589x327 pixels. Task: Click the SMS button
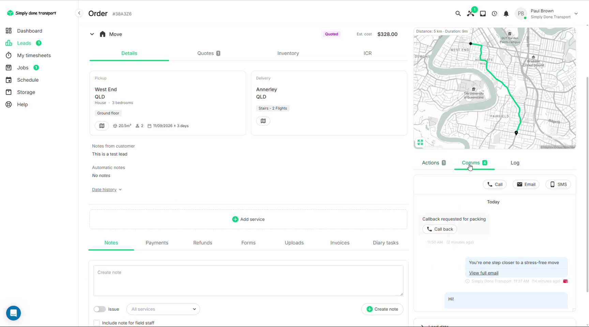(x=558, y=184)
